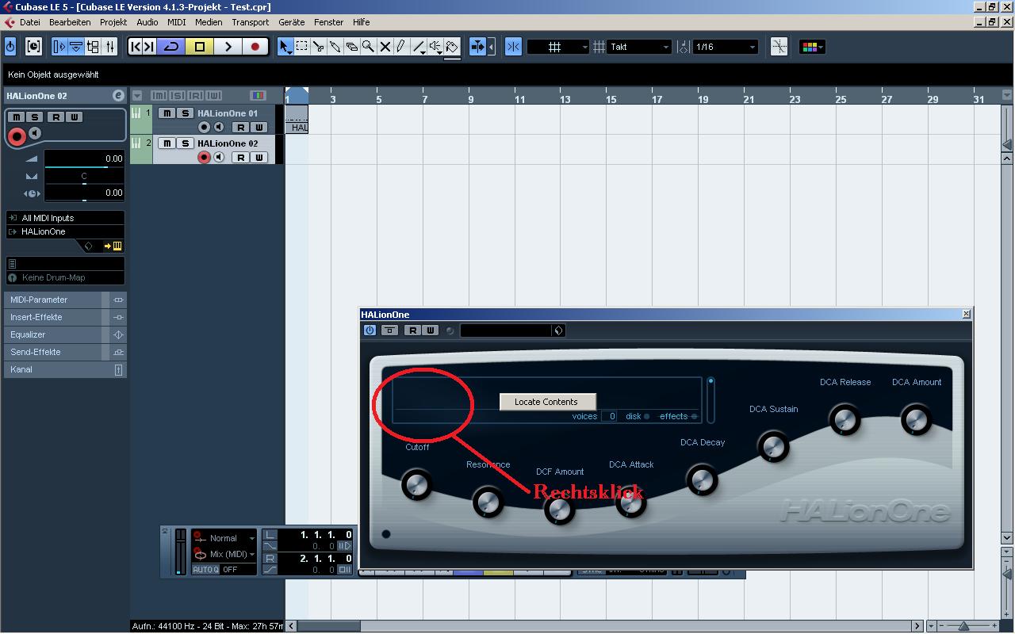Open the All MIDI Inputs routing dropdown
This screenshot has width=1015, height=634.
tap(65, 218)
